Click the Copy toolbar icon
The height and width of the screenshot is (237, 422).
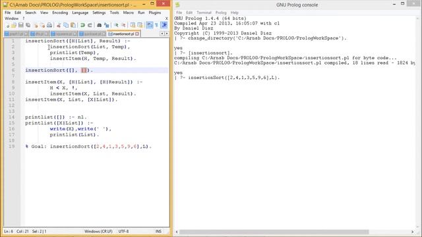pos(66,25)
